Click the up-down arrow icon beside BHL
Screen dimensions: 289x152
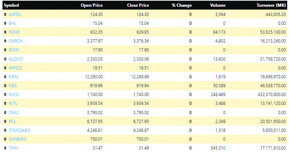click(5, 23)
